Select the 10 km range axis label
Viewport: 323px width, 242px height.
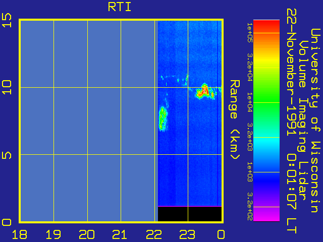(x=7, y=87)
